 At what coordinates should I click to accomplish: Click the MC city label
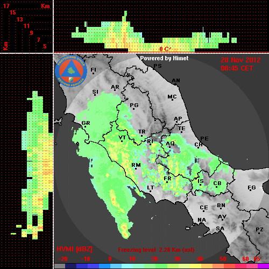pyautogui.click(x=172, y=97)
